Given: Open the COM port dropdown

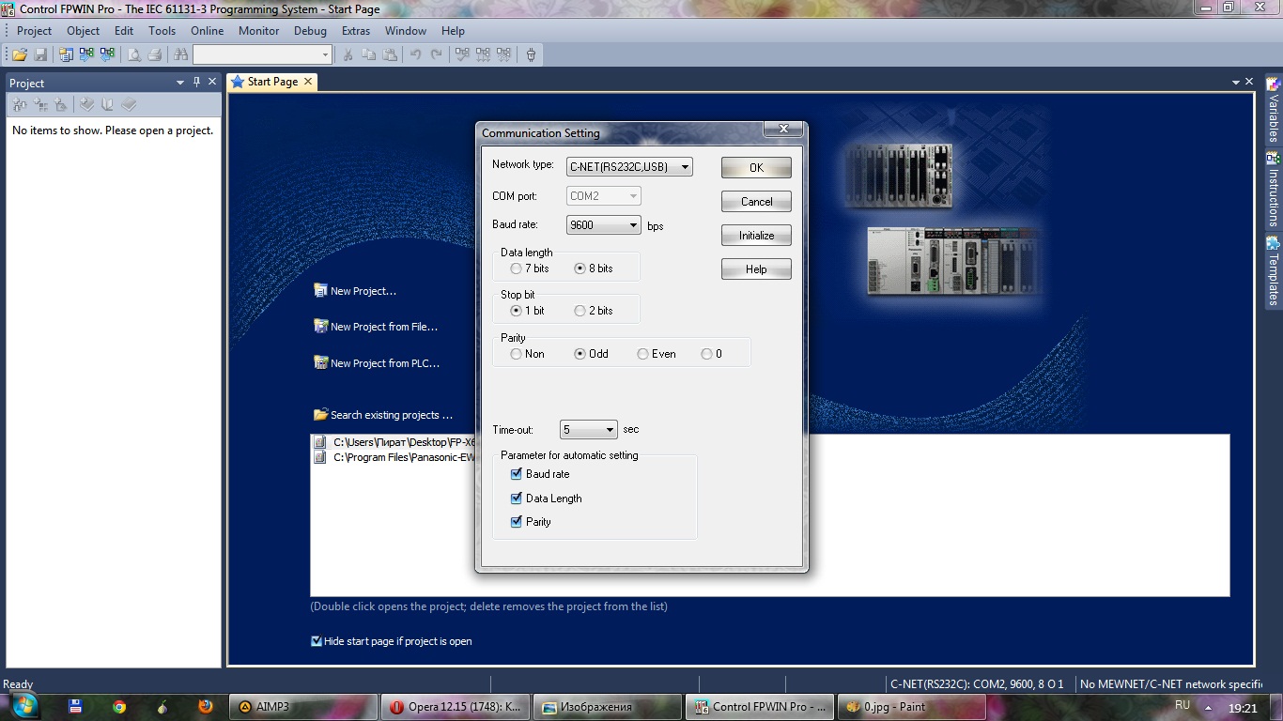Looking at the screenshot, I should pyautogui.click(x=604, y=196).
